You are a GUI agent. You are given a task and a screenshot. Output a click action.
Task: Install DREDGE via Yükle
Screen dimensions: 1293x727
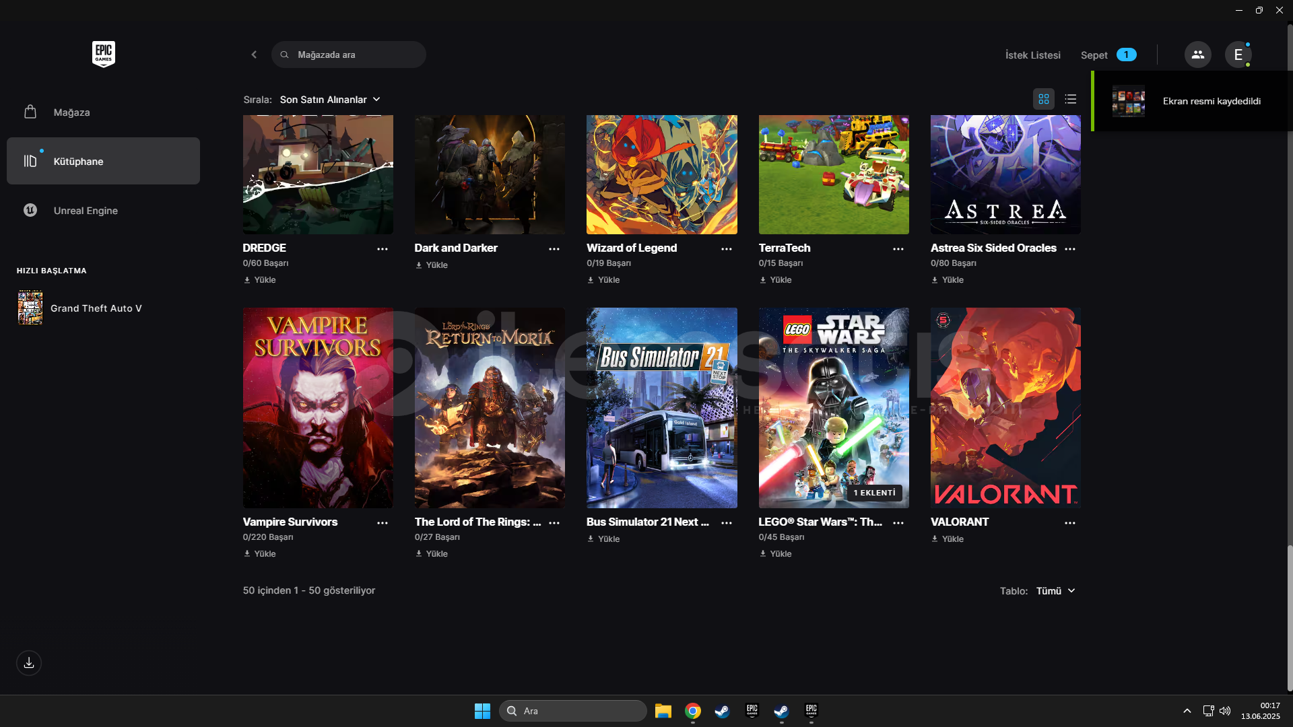[x=260, y=280]
